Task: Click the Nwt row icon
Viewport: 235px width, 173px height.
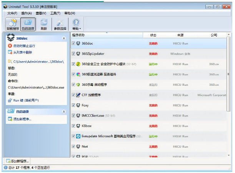Action: point(78,146)
